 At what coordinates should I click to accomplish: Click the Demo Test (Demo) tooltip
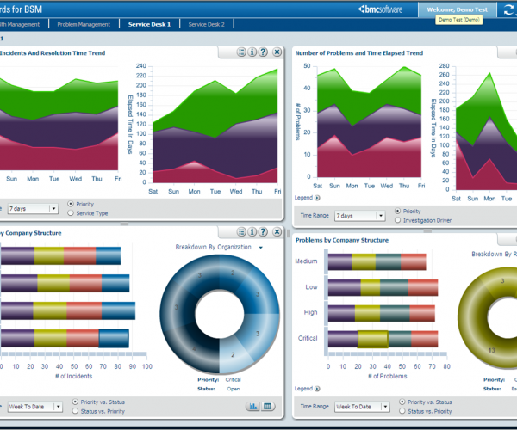point(459,20)
